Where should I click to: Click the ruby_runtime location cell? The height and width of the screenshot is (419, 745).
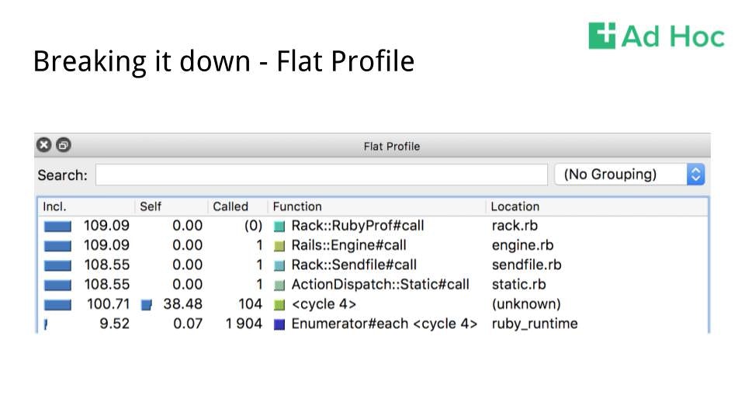(x=535, y=324)
